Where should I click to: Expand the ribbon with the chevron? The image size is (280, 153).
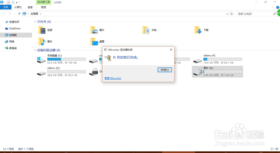(273, 7)
